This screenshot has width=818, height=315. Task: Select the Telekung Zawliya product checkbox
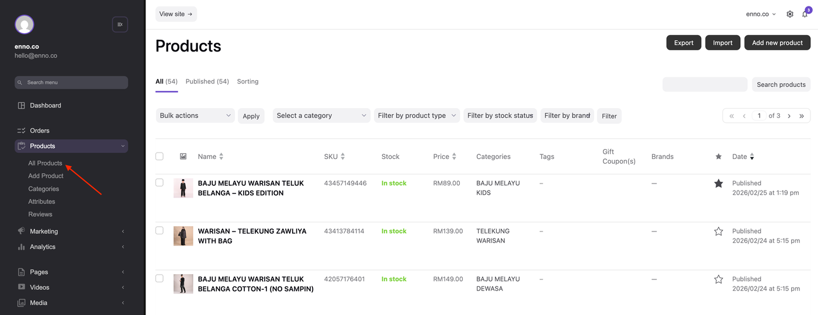(x=160, y=230)
